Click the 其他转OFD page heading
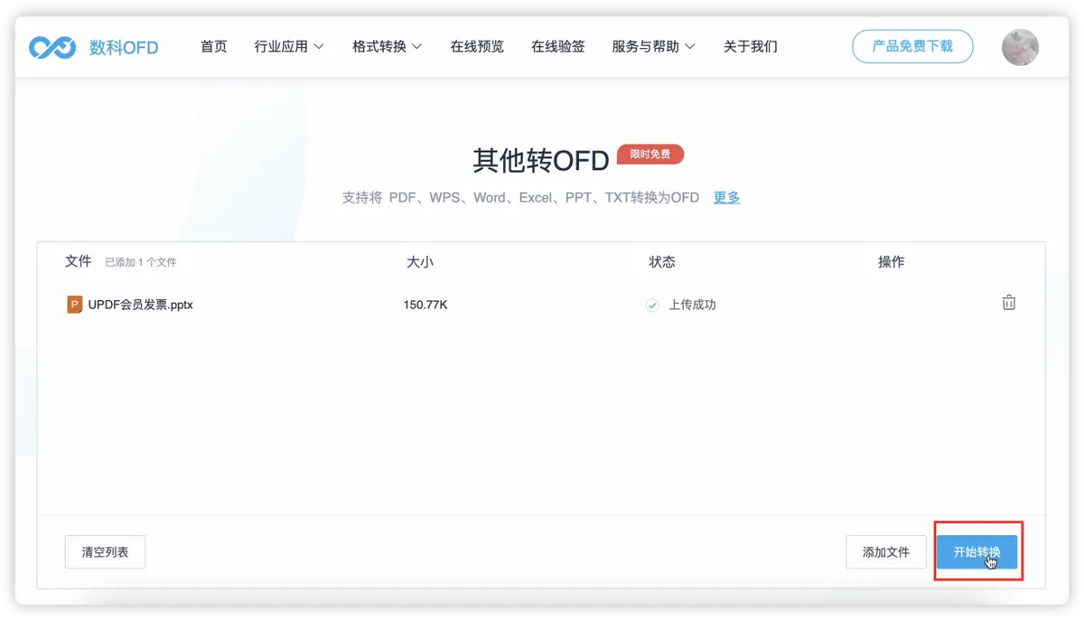 click(541, 161)
